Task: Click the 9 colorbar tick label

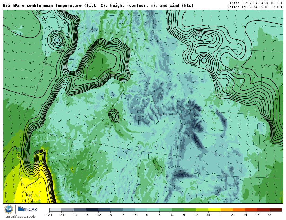Action: click(184, 215)
